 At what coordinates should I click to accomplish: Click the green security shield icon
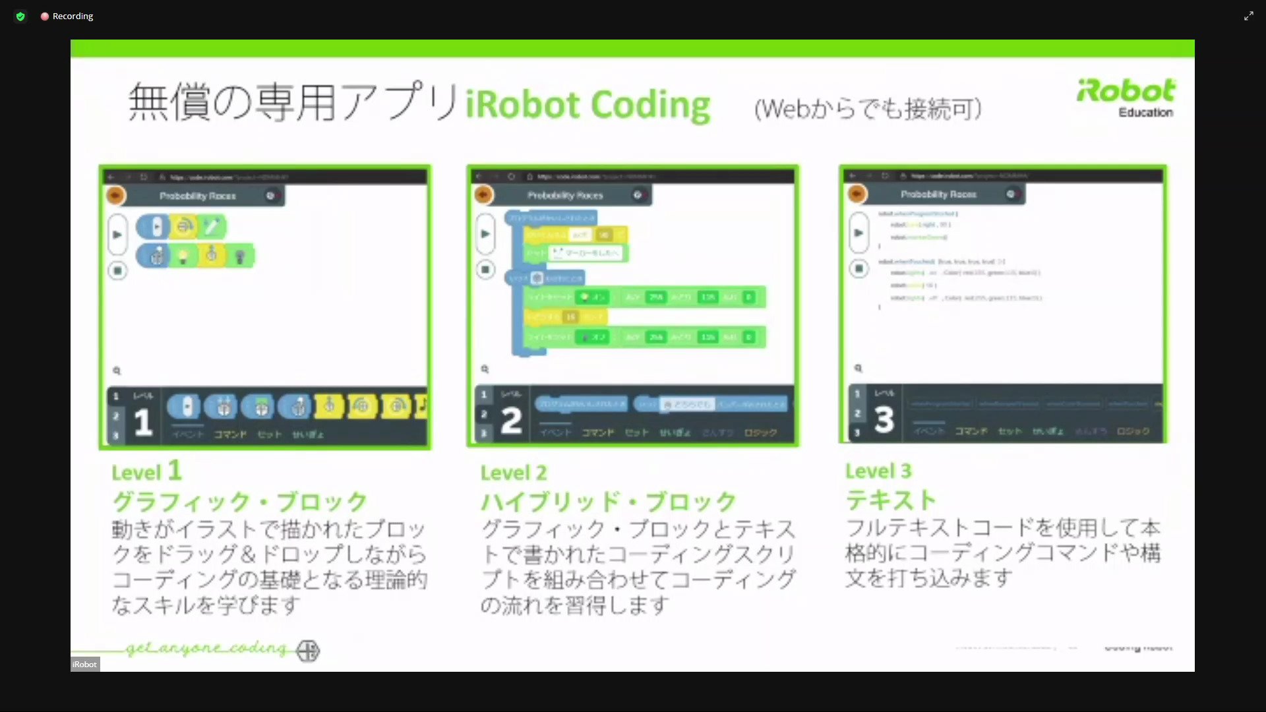[20, 16]
